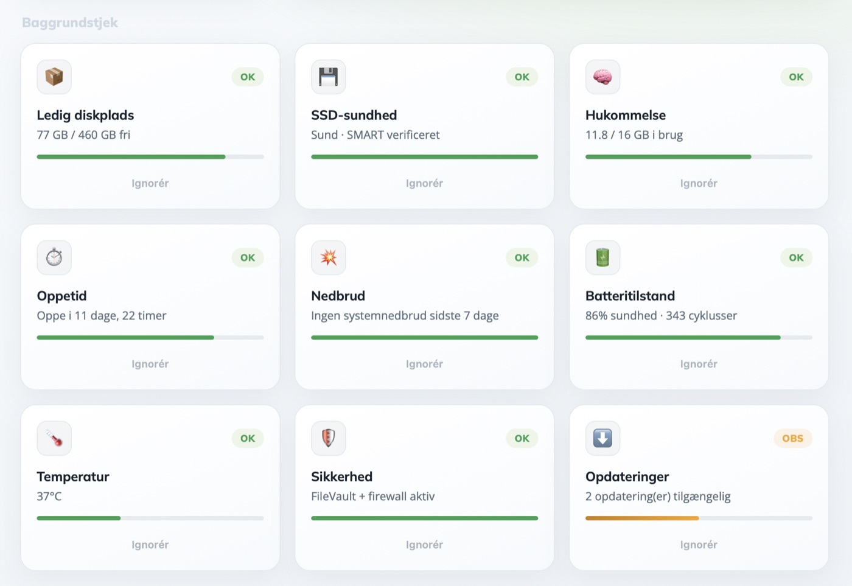This screenshot has height=586, width=852.
Task: Open the Sikkerhed card title
Action: [x=342, y=476]
